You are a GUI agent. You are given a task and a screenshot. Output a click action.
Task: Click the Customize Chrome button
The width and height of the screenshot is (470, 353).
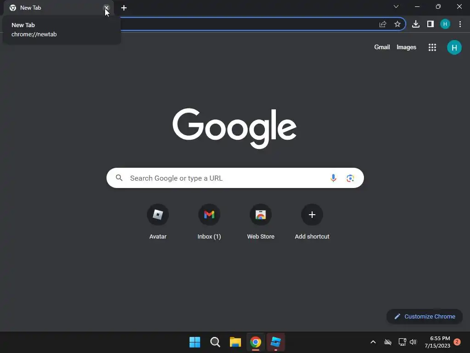pyautogui.click(x=425, y=316)
